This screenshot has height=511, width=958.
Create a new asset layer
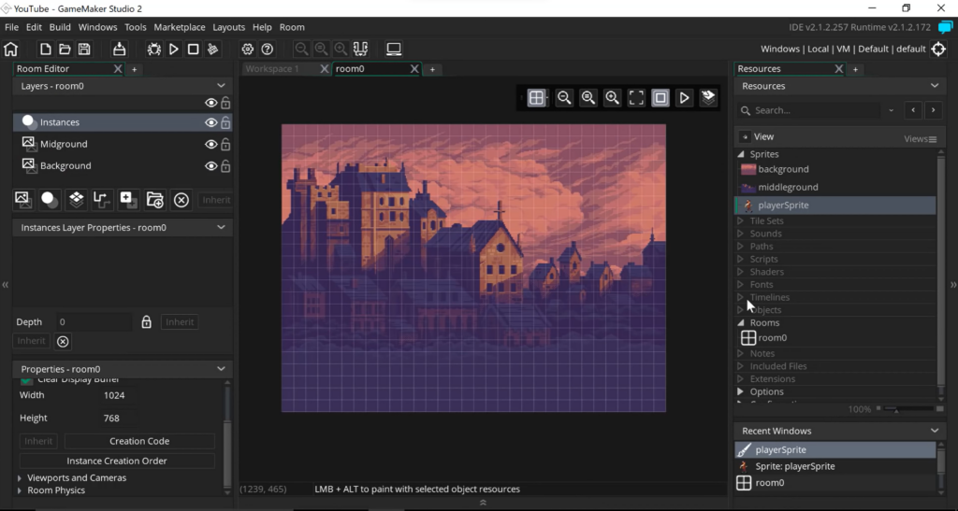coord(128,199)
